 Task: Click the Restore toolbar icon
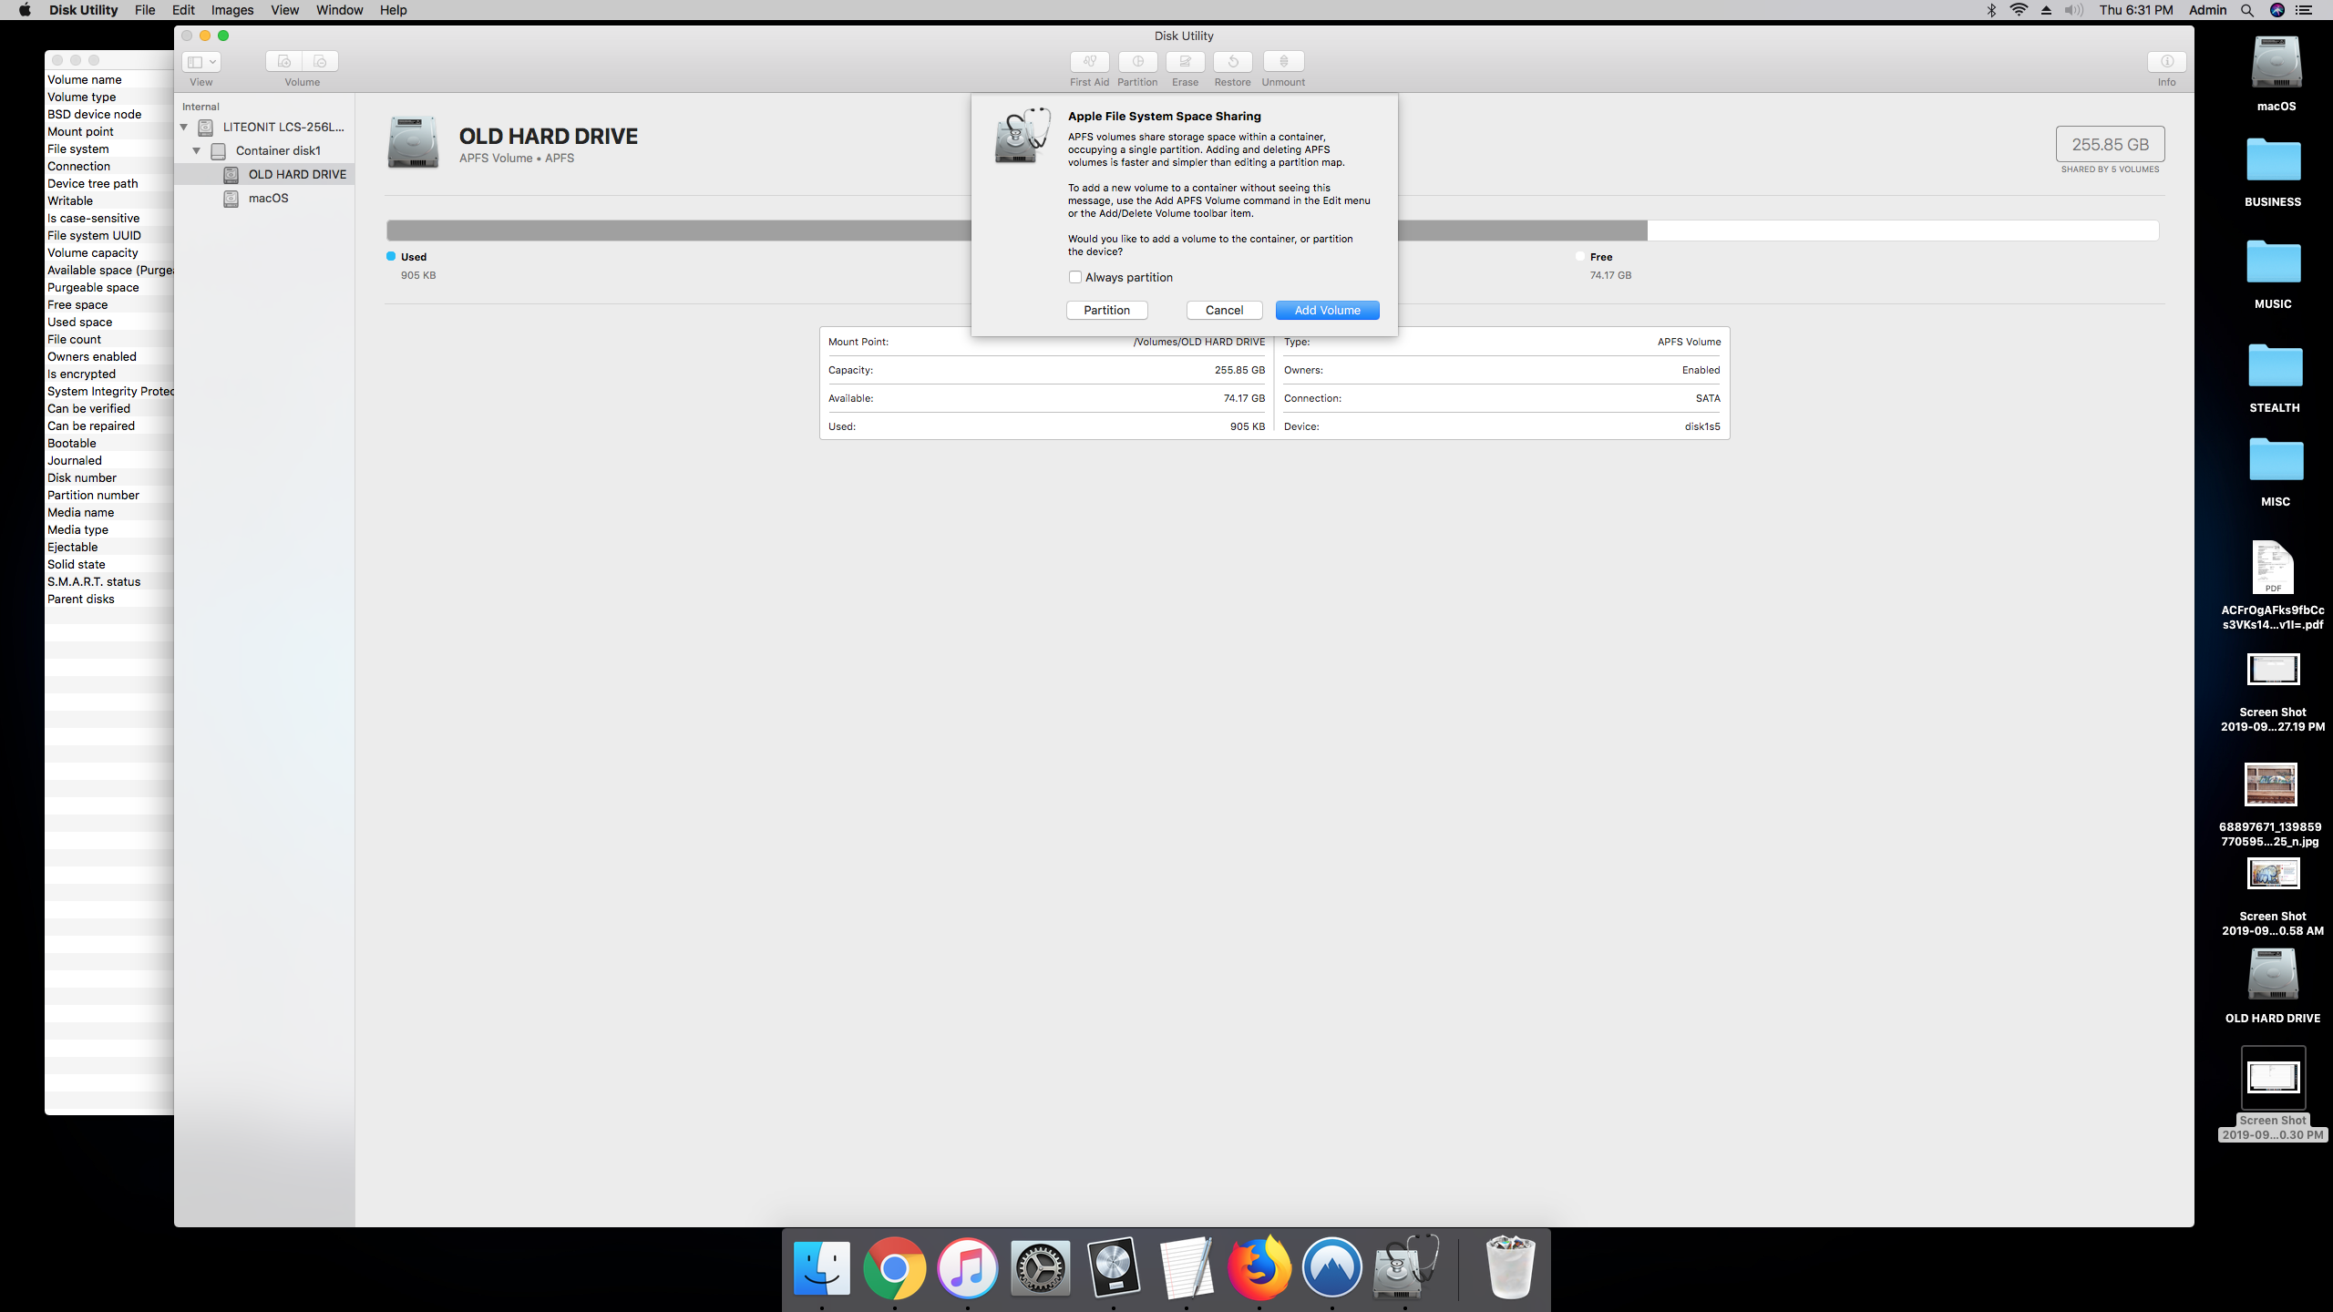[1232, 61]
